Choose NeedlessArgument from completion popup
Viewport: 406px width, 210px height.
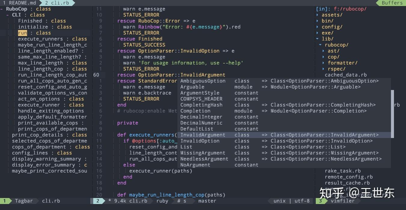click(x=284, y=159)
